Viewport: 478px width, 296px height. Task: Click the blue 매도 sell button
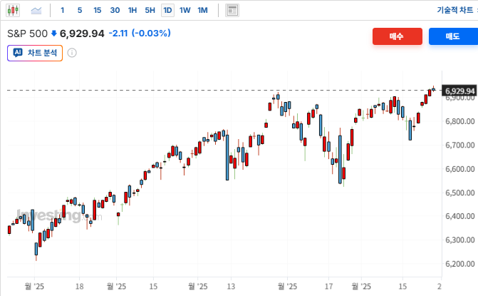click(x=453, y=36)
